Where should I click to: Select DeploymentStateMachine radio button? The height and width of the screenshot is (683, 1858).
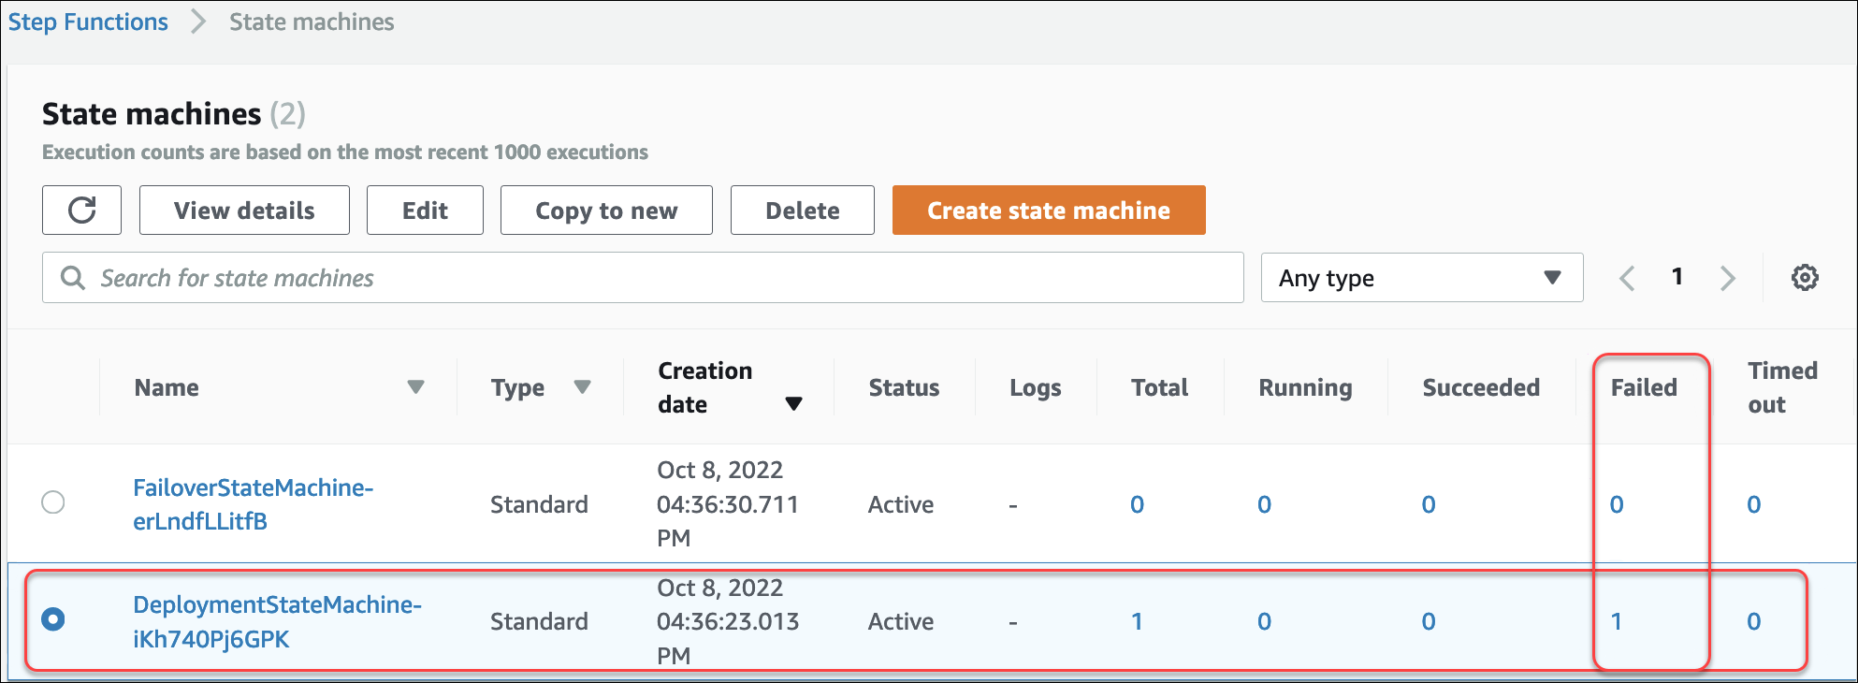click(53, 619)
